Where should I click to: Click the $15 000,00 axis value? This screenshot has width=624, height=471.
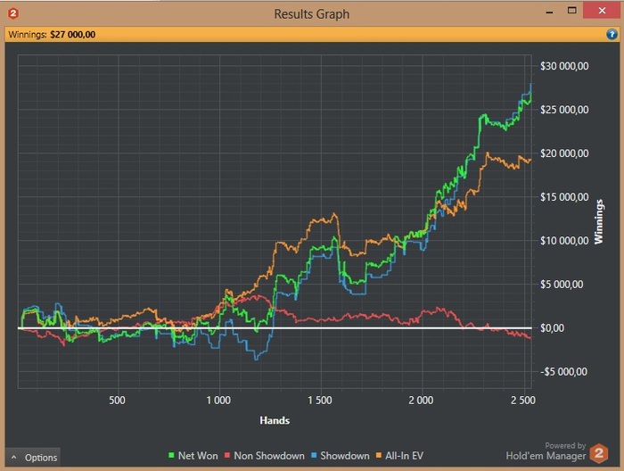pyautogui.click(x=564, y=196)
